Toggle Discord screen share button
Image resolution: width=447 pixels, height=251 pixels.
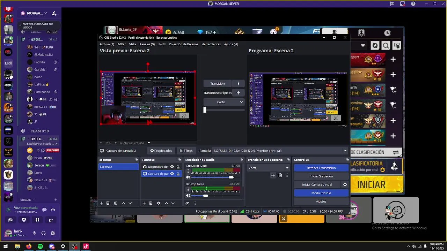tap(24, 220)
